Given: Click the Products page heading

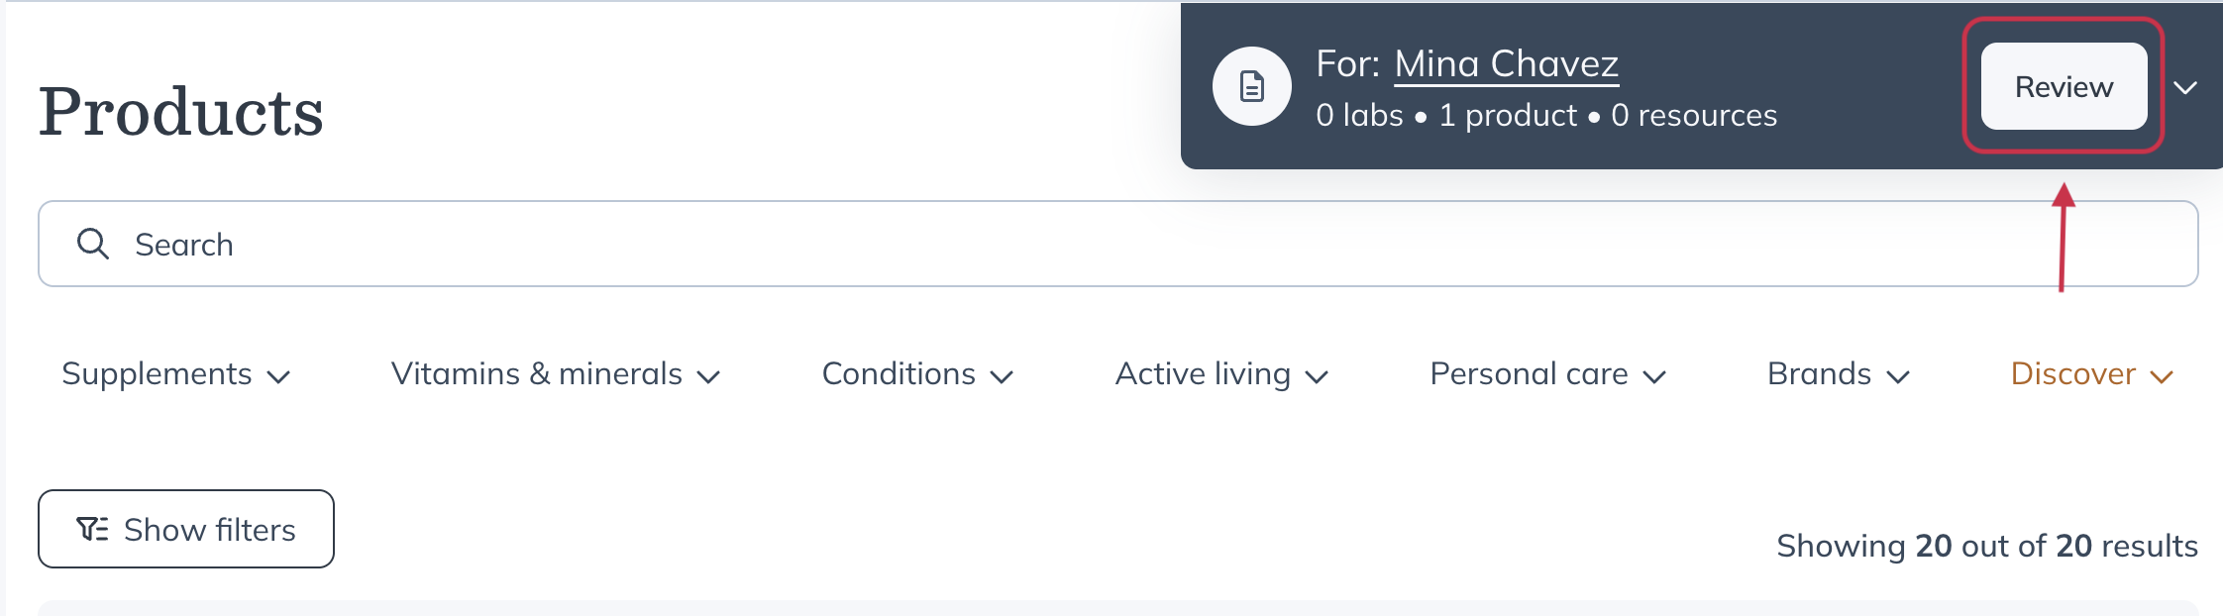Looking at the screenshot, I should click(x=181, y=111).
